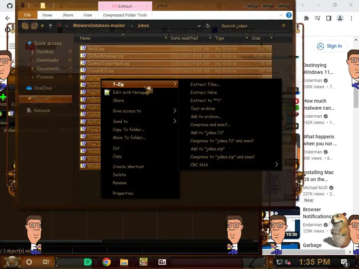This screenshot has height=269, width=359.
Task: Open the File ribbon tab
Action: click(27, 15)
